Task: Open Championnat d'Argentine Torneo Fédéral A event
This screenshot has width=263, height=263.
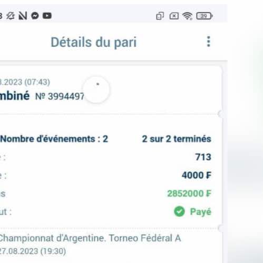Action: pyautogui.click(x=90, y=238)
